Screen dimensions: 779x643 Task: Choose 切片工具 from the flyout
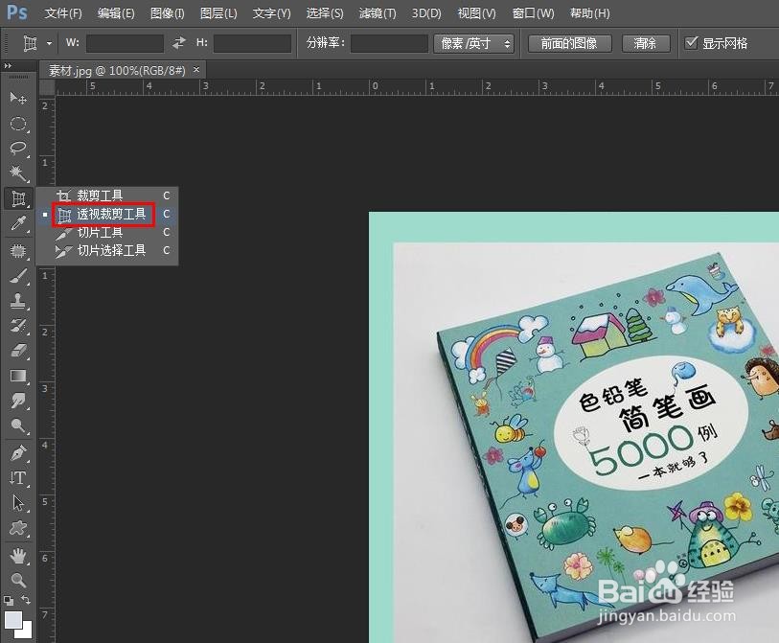[x=108, y=232]
